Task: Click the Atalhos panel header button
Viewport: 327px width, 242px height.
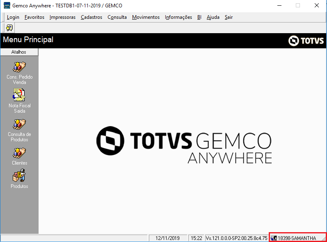Action: tap(19, 52)
